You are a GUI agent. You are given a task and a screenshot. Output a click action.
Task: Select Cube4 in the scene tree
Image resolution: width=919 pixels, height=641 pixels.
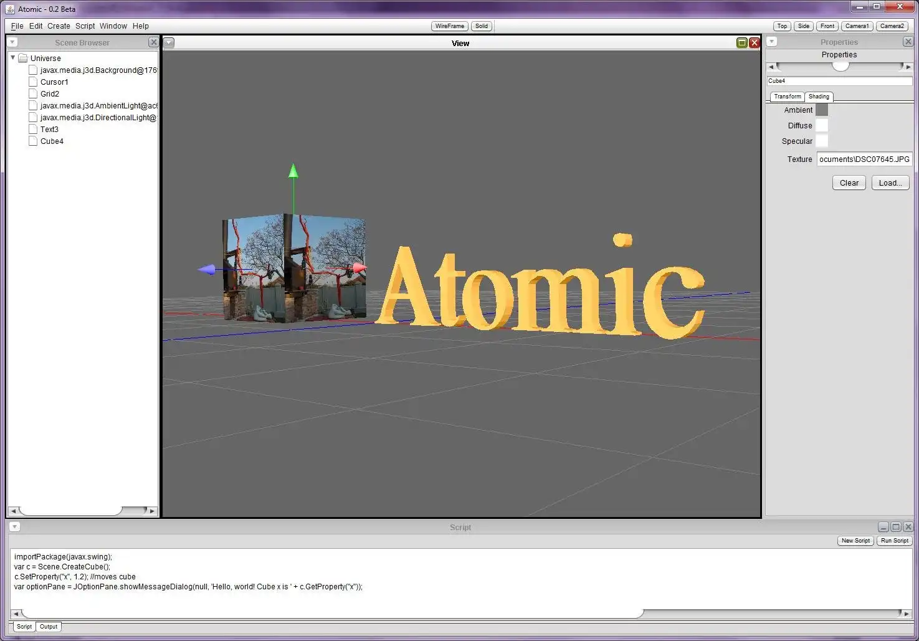52,141
